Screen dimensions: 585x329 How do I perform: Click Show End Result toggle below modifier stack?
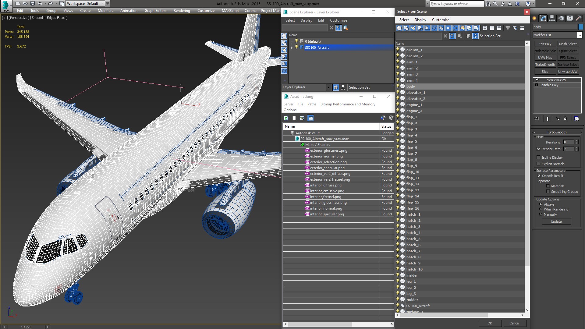pyautogui.click(x=548, y=119)
